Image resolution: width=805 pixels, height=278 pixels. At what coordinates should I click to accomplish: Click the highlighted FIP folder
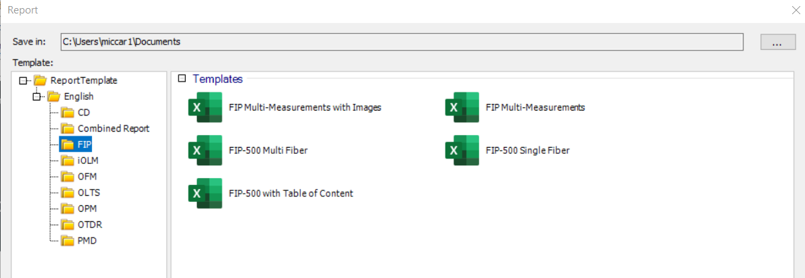(x=83, y=144)
